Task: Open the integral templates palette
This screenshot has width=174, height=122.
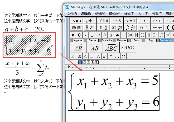Action: click(130, 27)
